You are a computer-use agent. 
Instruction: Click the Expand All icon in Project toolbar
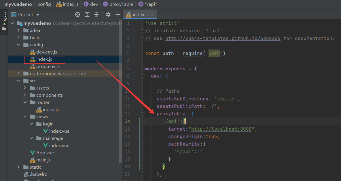coord(87,14)
